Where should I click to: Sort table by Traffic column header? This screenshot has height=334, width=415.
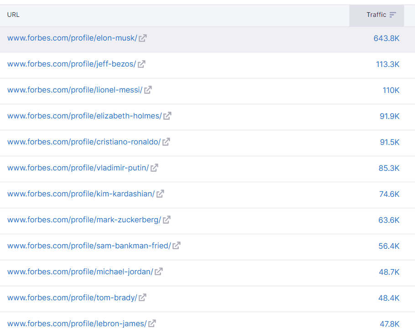(x=376, y=15)
